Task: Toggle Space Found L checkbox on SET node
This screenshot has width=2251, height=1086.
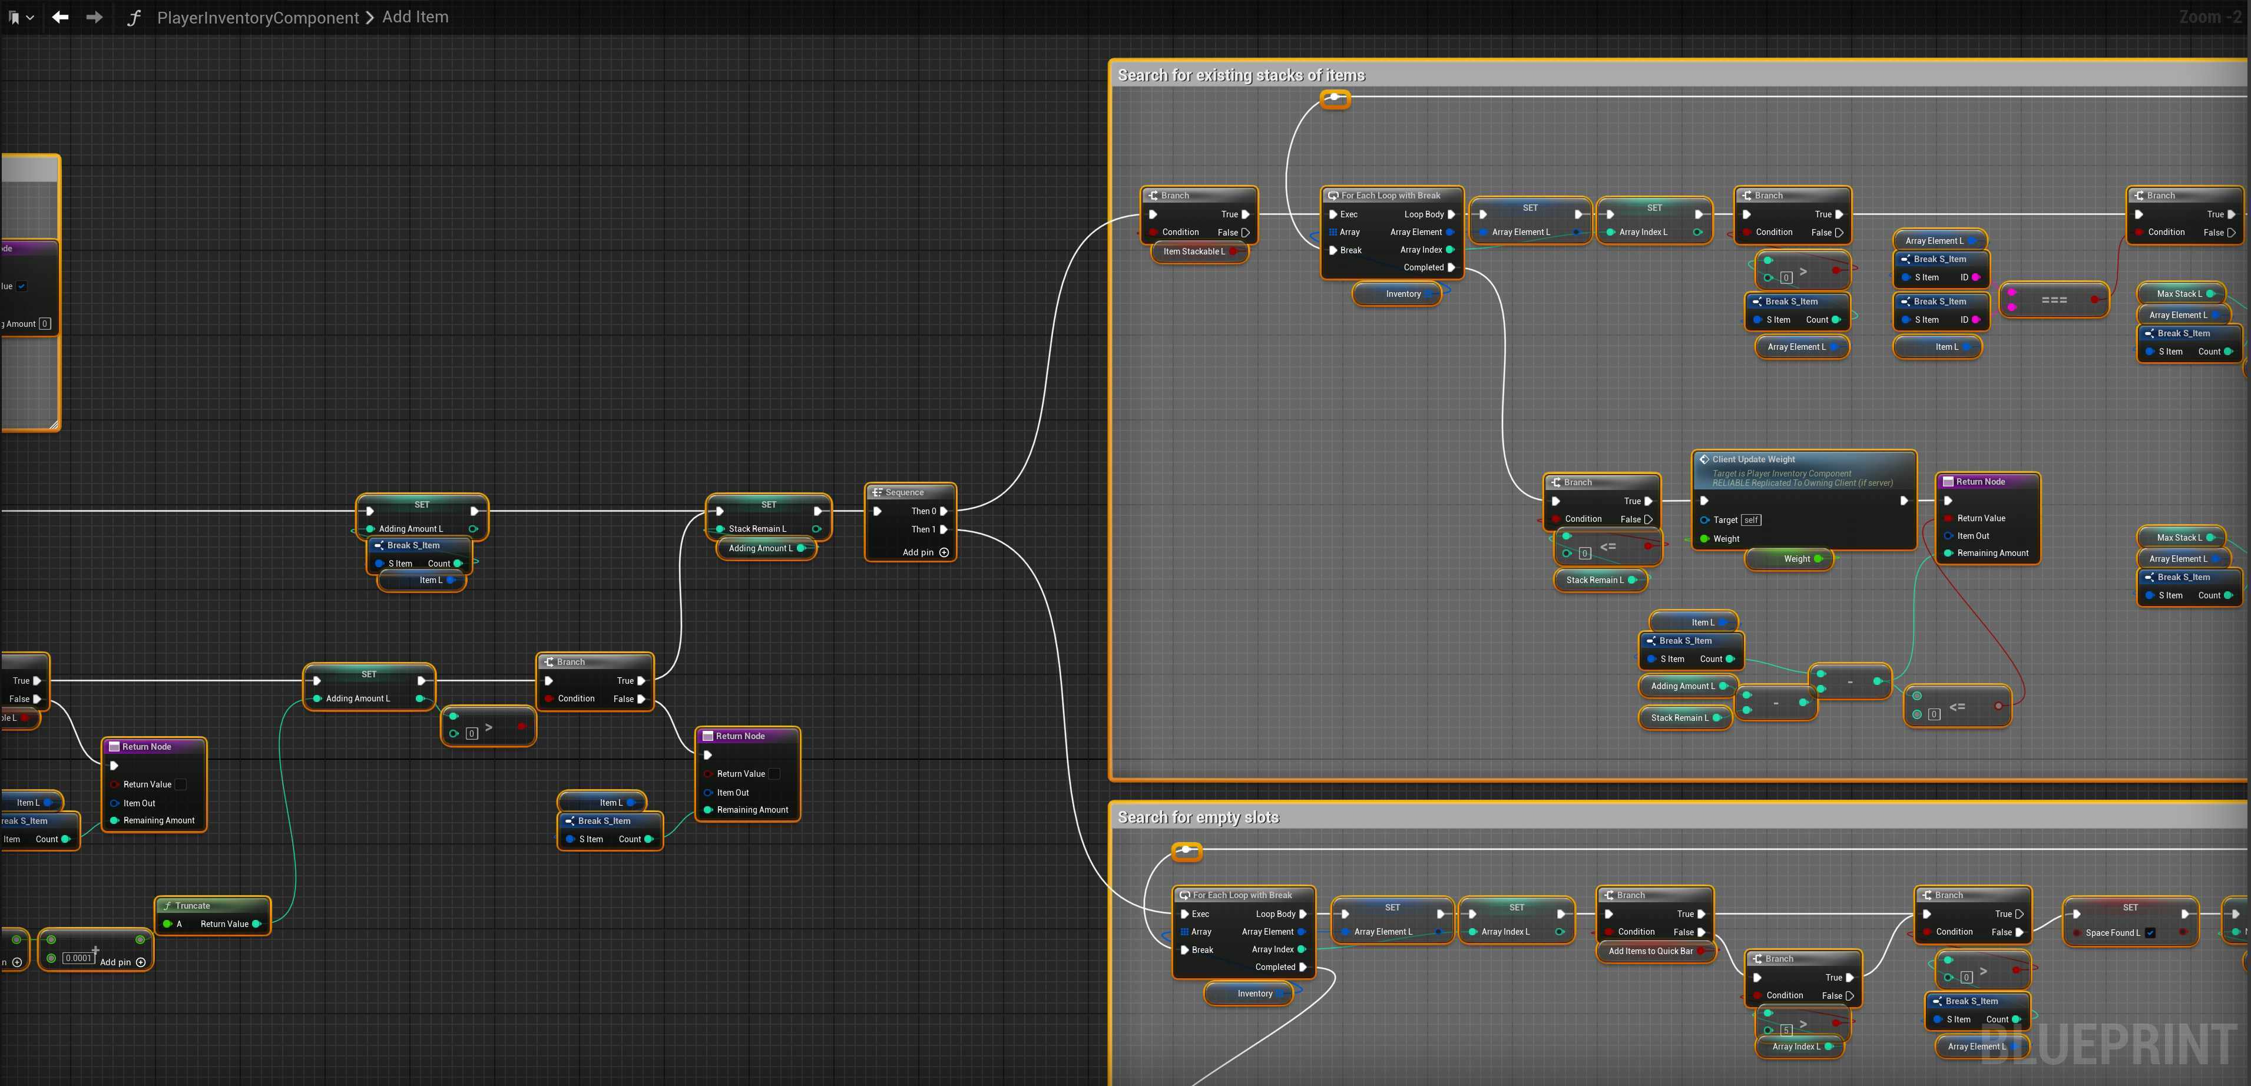Action: point(2150,933)
